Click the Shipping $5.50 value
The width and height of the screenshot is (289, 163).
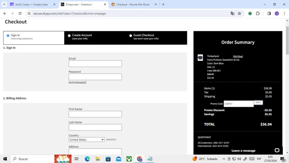click(268, 97)
